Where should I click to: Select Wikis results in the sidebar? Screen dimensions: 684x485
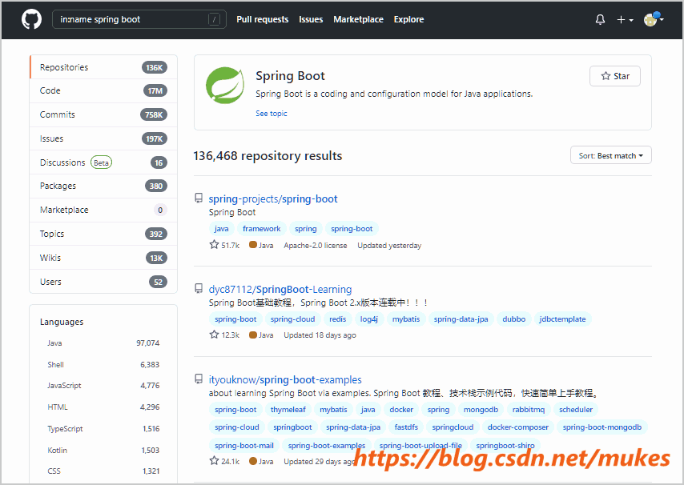tap(103, 258)
